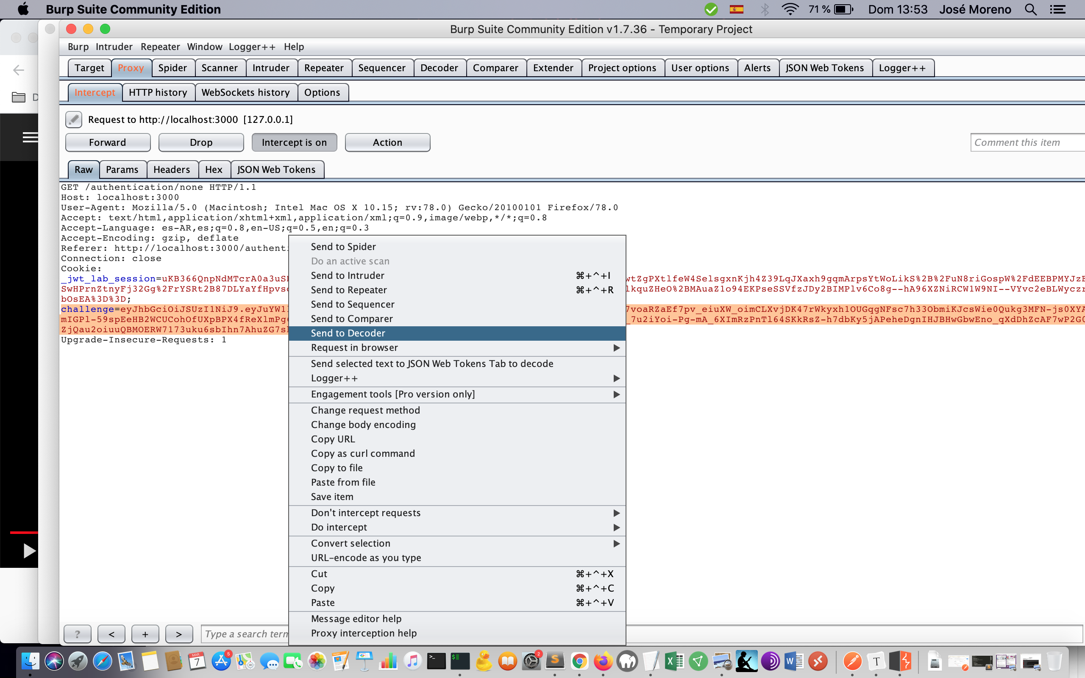1085x678 pixels.
Task: Switch to the Decoder tool tab
Action: click(x=440, y=68)
